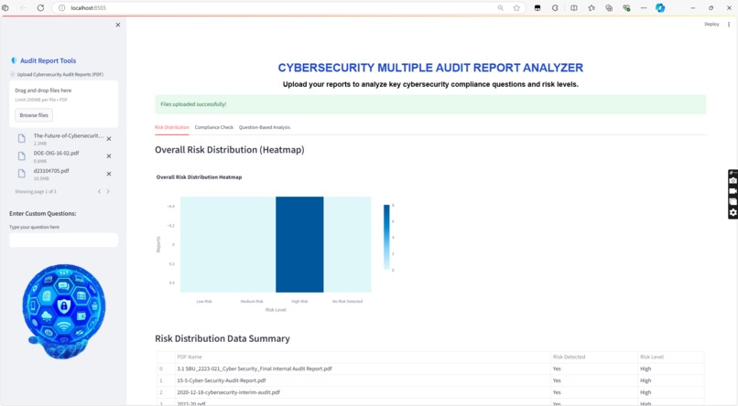Click the drag and drop files area
The height and width of the screenshot is (406, 738).
[x=63, y=104]
